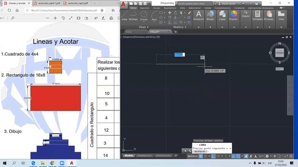Open the Anotación panel button
The height and width of the screenshot is (167, 298).
click(199, 15)
